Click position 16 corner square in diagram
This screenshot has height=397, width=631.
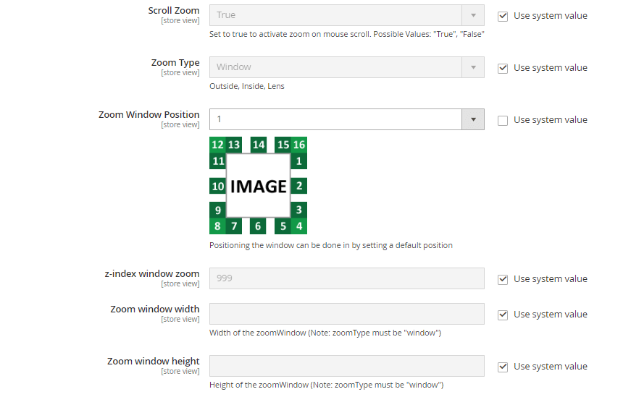pyautogui.click(x=299, y=145)
